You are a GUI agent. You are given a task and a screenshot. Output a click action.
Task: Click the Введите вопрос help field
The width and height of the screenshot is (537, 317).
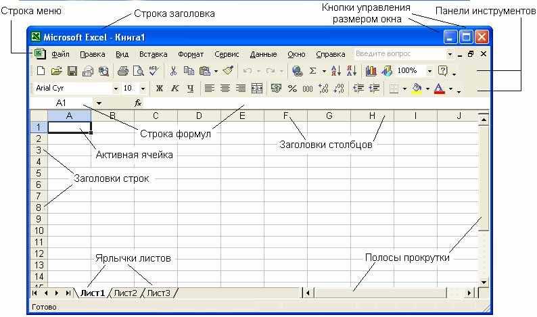click(x=400, y=54)
